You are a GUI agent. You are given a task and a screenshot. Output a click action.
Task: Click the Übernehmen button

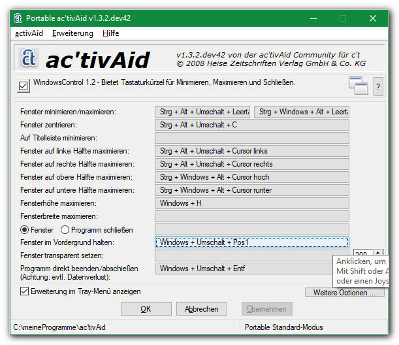(x=266, y=309)
